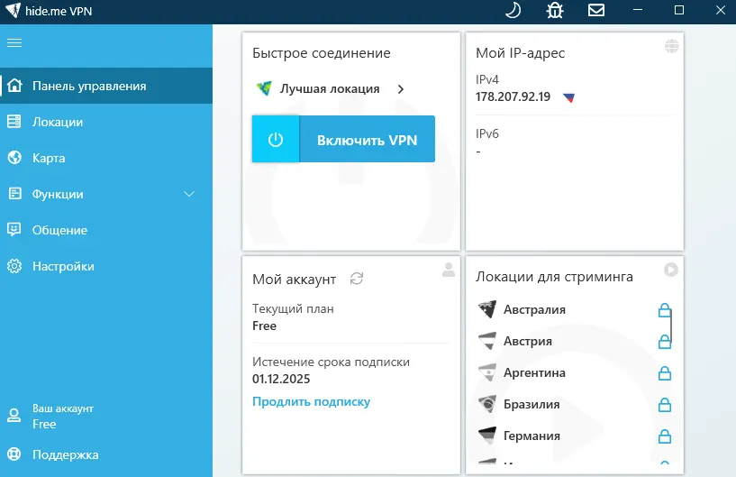Screen dimensions: 736x477
Task: Click the expiry date 01.12.2025
Action: point(281,379)
